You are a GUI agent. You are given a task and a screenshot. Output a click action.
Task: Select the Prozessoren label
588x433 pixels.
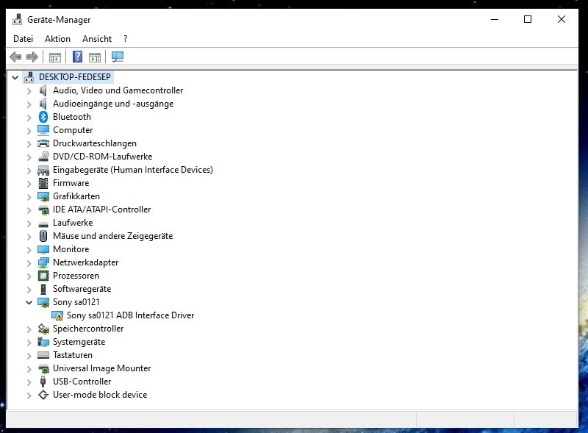(76, 276)
